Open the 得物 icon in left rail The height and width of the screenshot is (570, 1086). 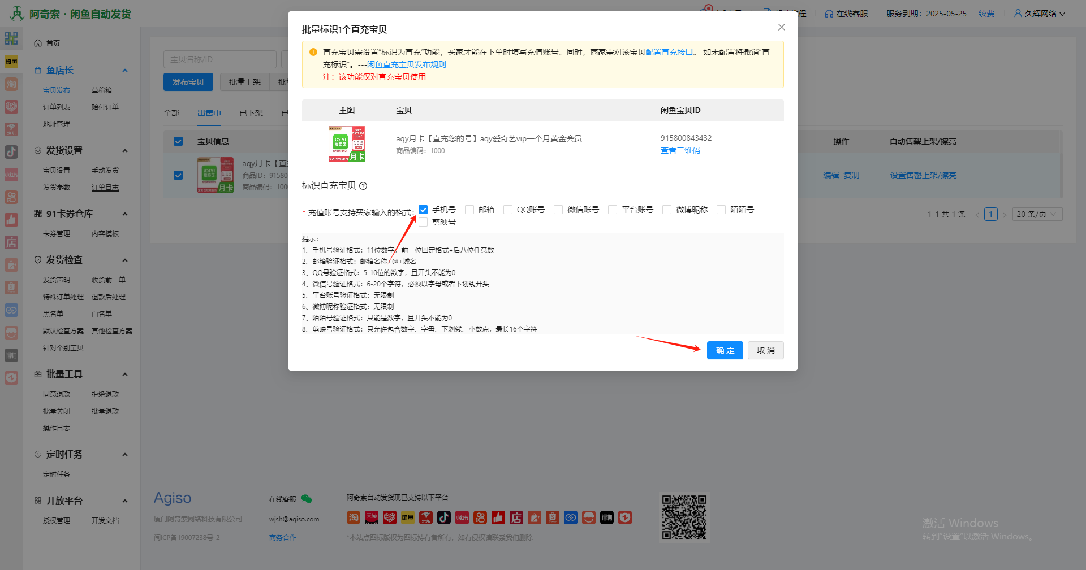click(11, 355)
